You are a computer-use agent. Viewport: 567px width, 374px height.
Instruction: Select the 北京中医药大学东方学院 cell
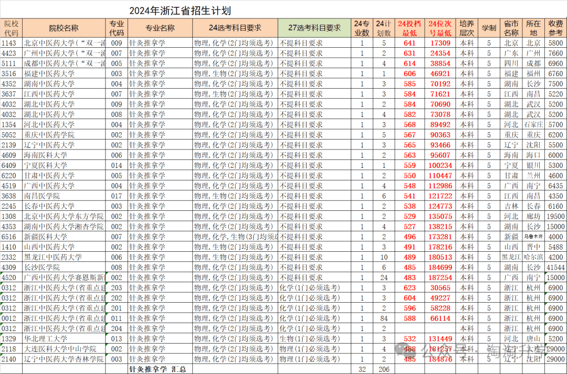click(64, 217)
